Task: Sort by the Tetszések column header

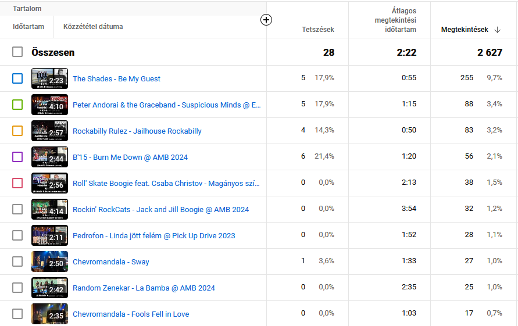Action: pos(318,30)
